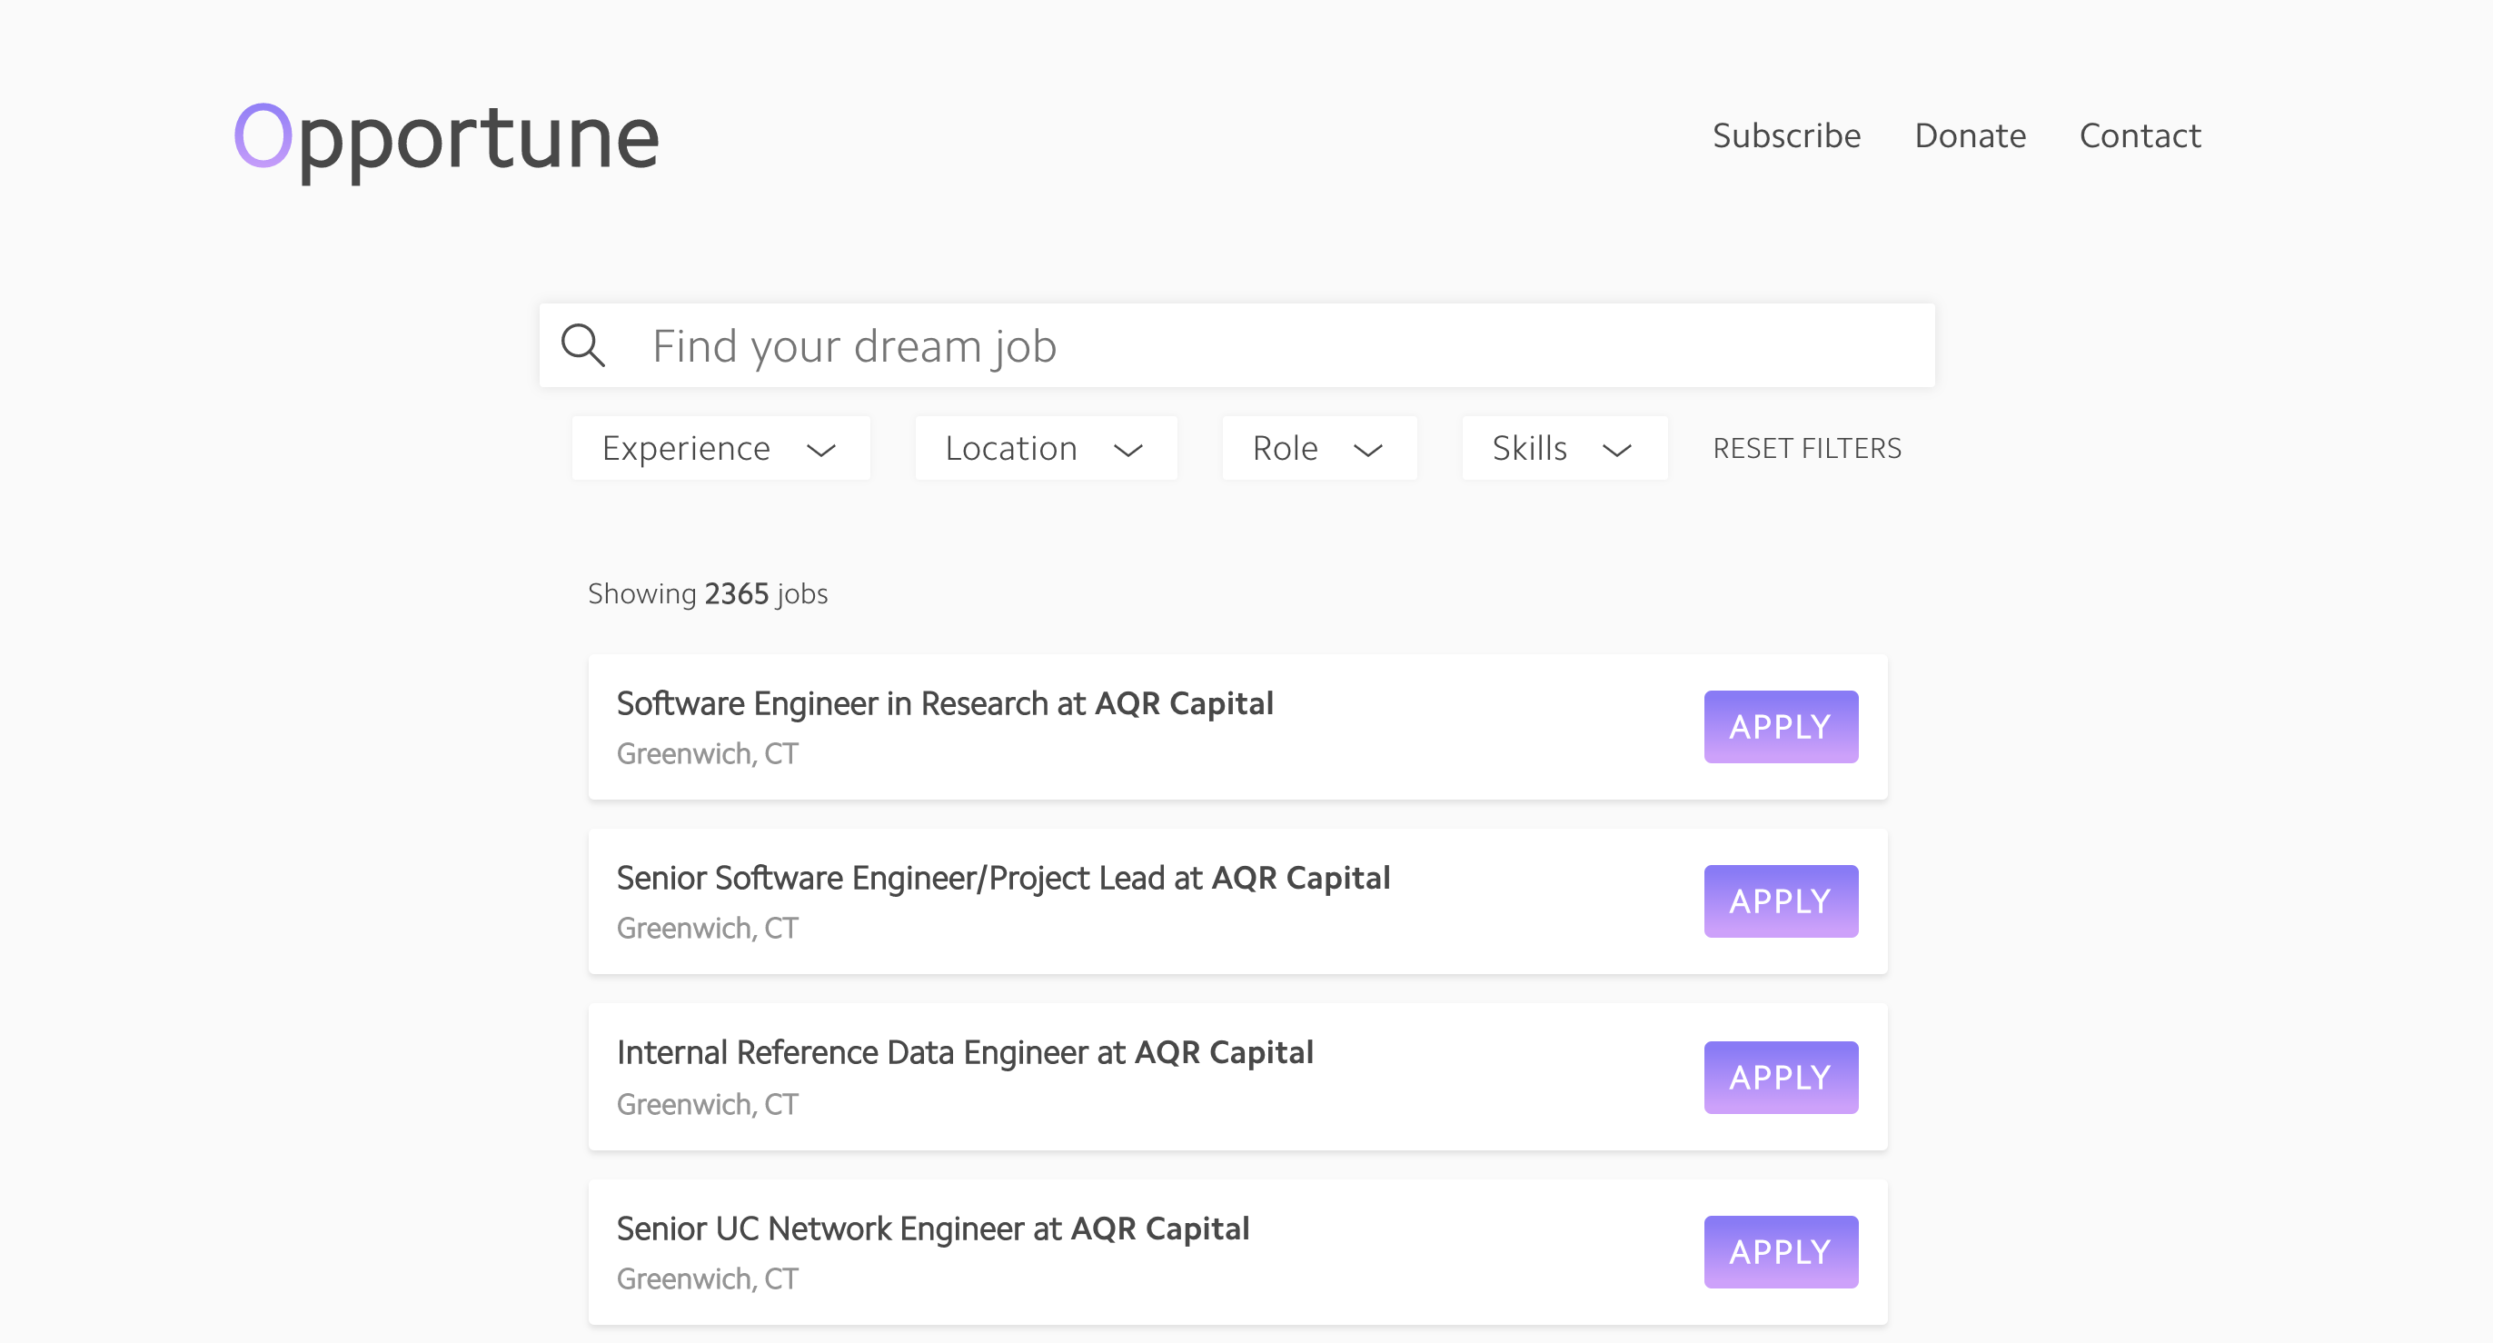Apply to Internal Reference Data Engineer job
Screen dimensions: 2493x1343
coord(1779,1077)
